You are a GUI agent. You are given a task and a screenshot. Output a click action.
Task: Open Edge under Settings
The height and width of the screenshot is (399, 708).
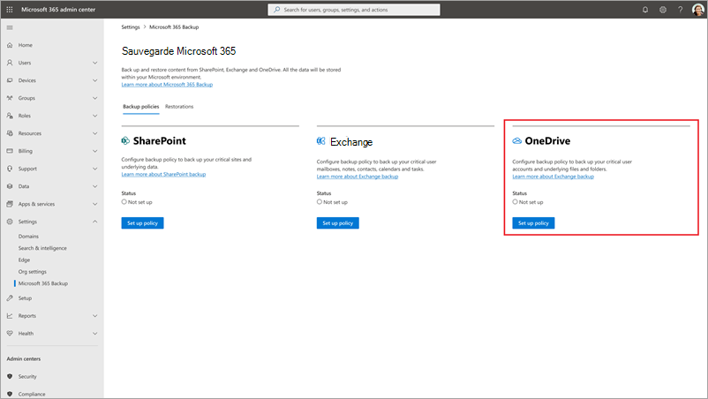(x=24, y=260)
